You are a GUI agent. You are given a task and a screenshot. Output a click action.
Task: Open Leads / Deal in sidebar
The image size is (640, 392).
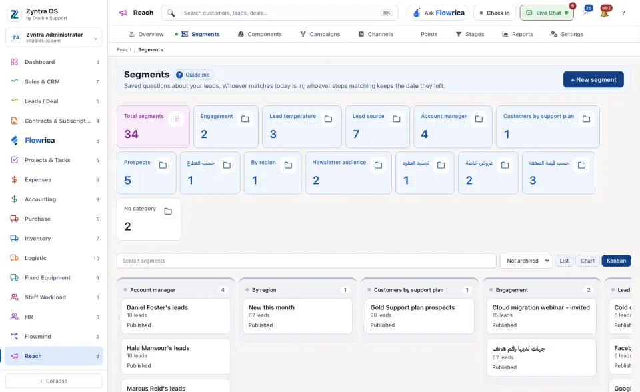53,101
